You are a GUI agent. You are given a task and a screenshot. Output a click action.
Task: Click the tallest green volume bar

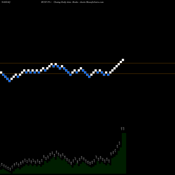[124, 153]
